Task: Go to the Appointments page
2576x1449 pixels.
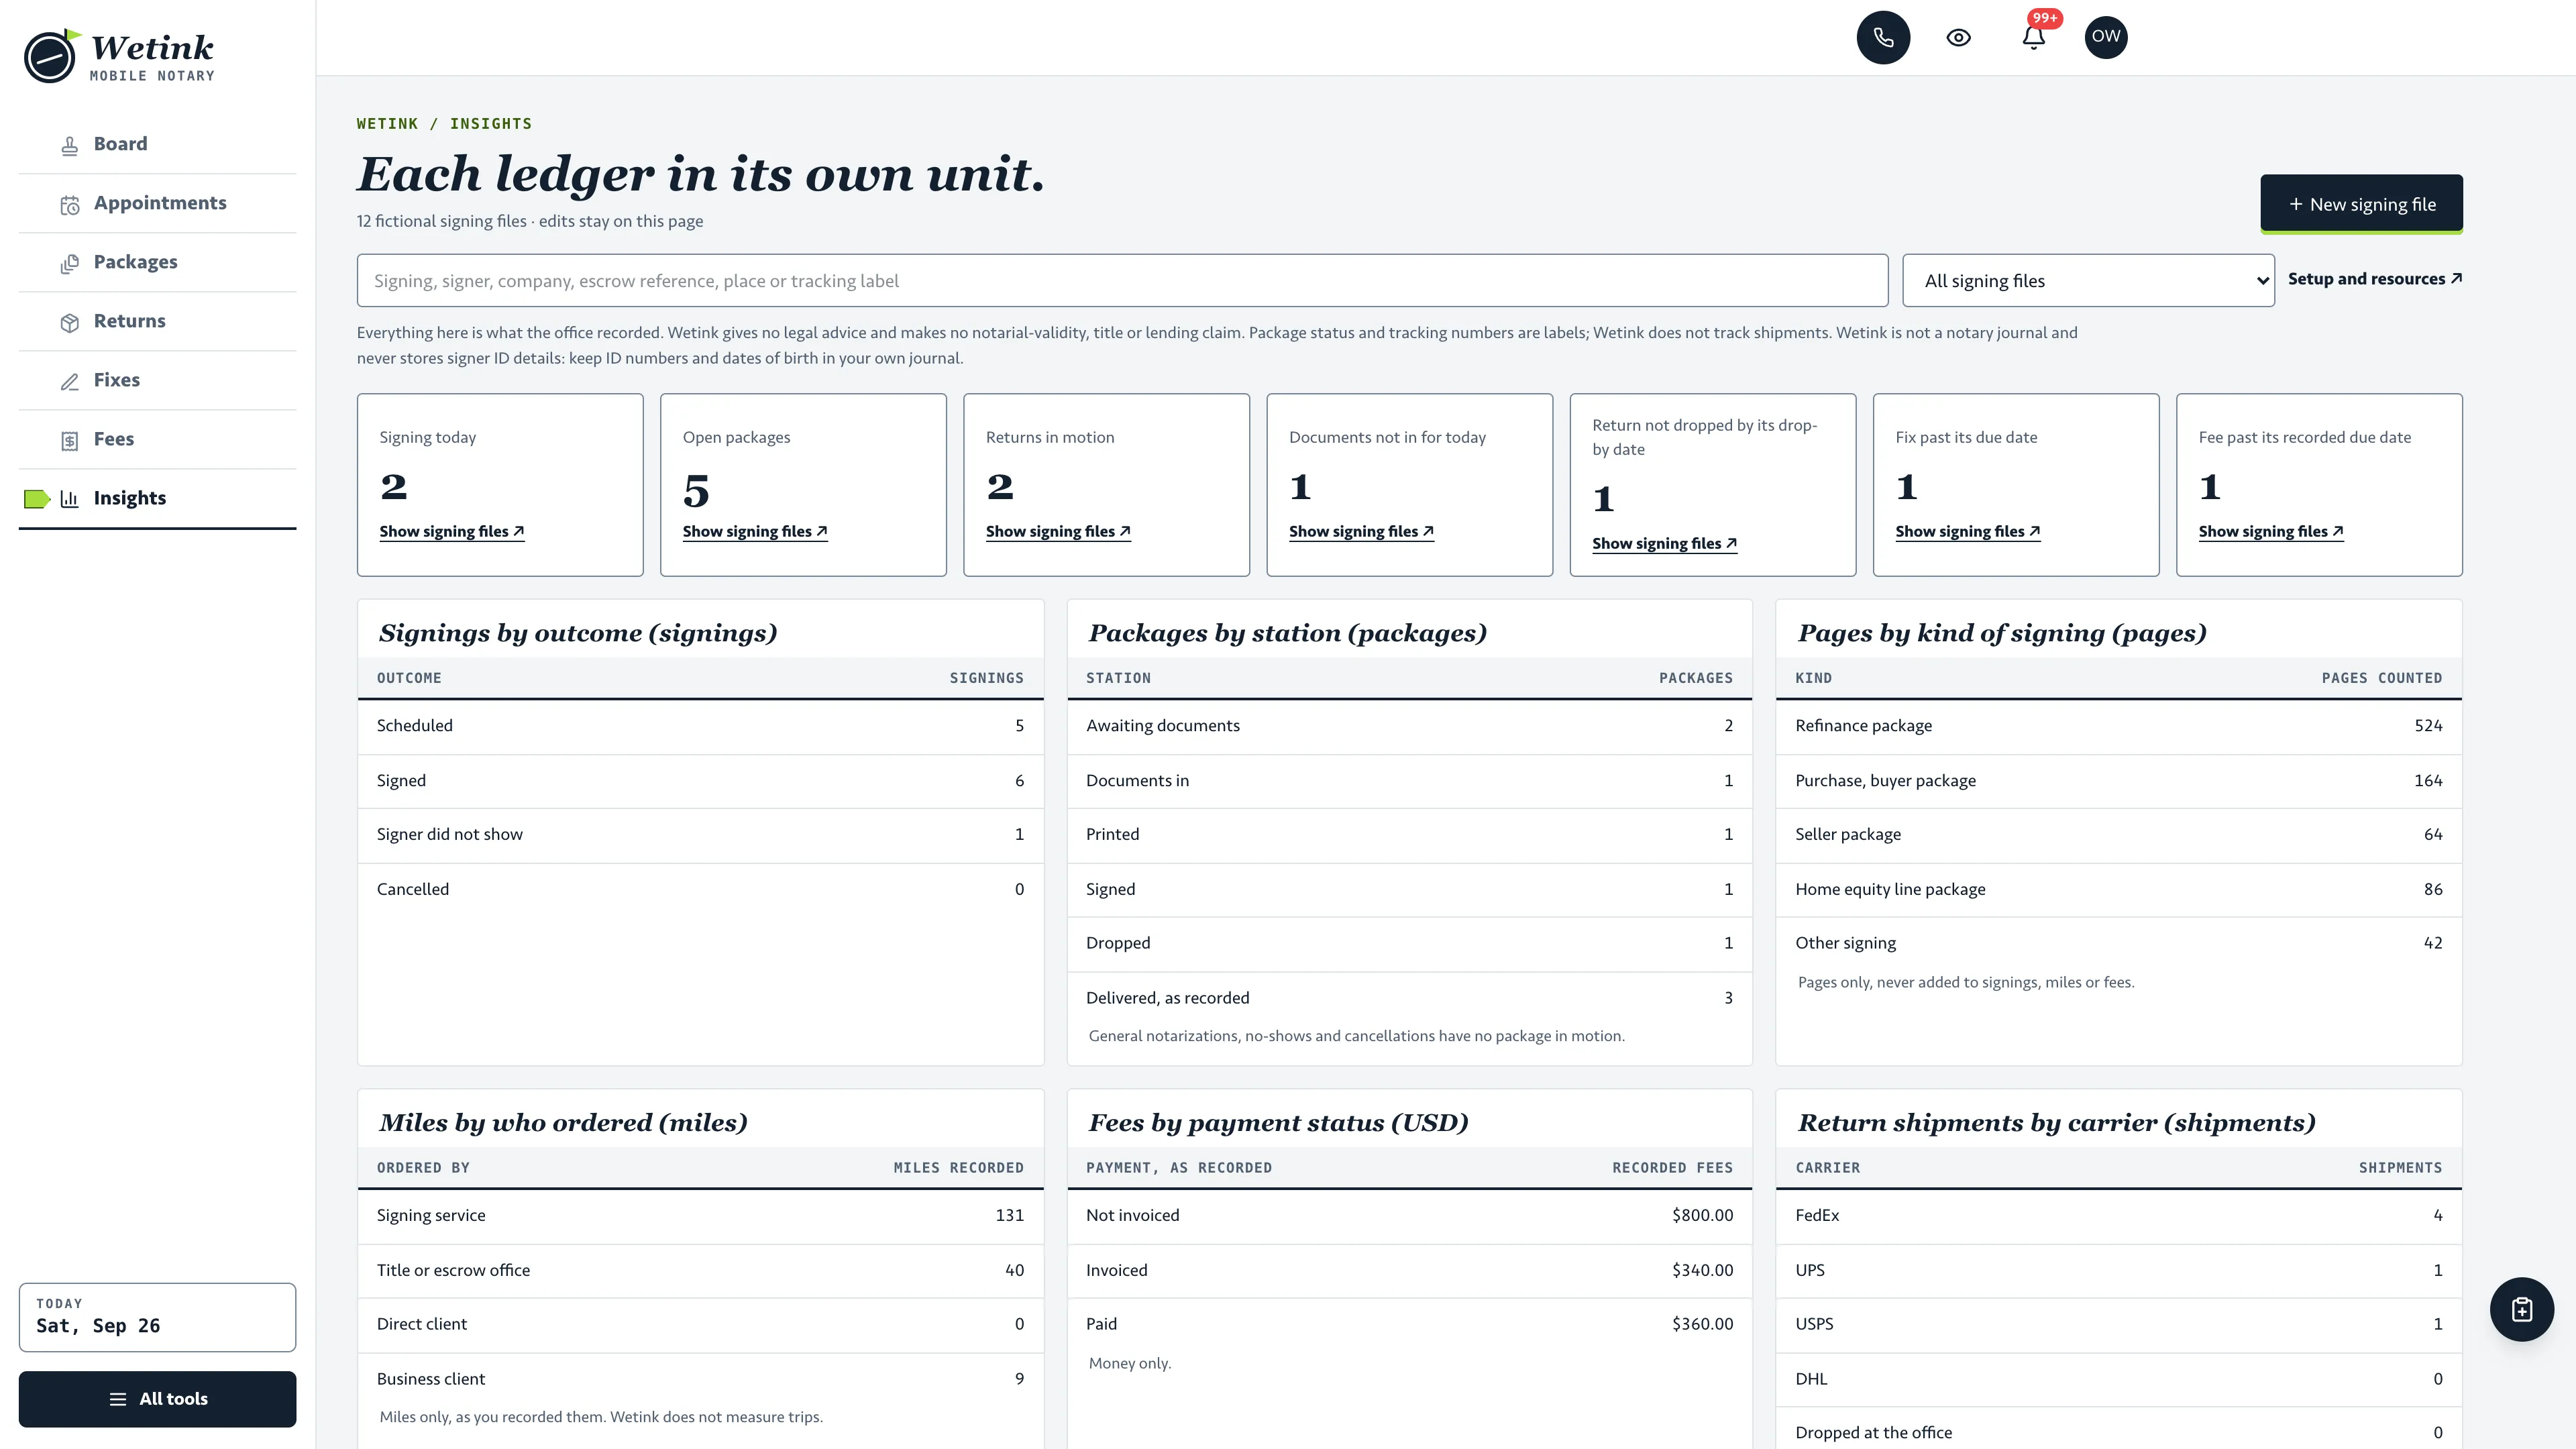Action: 157,203
